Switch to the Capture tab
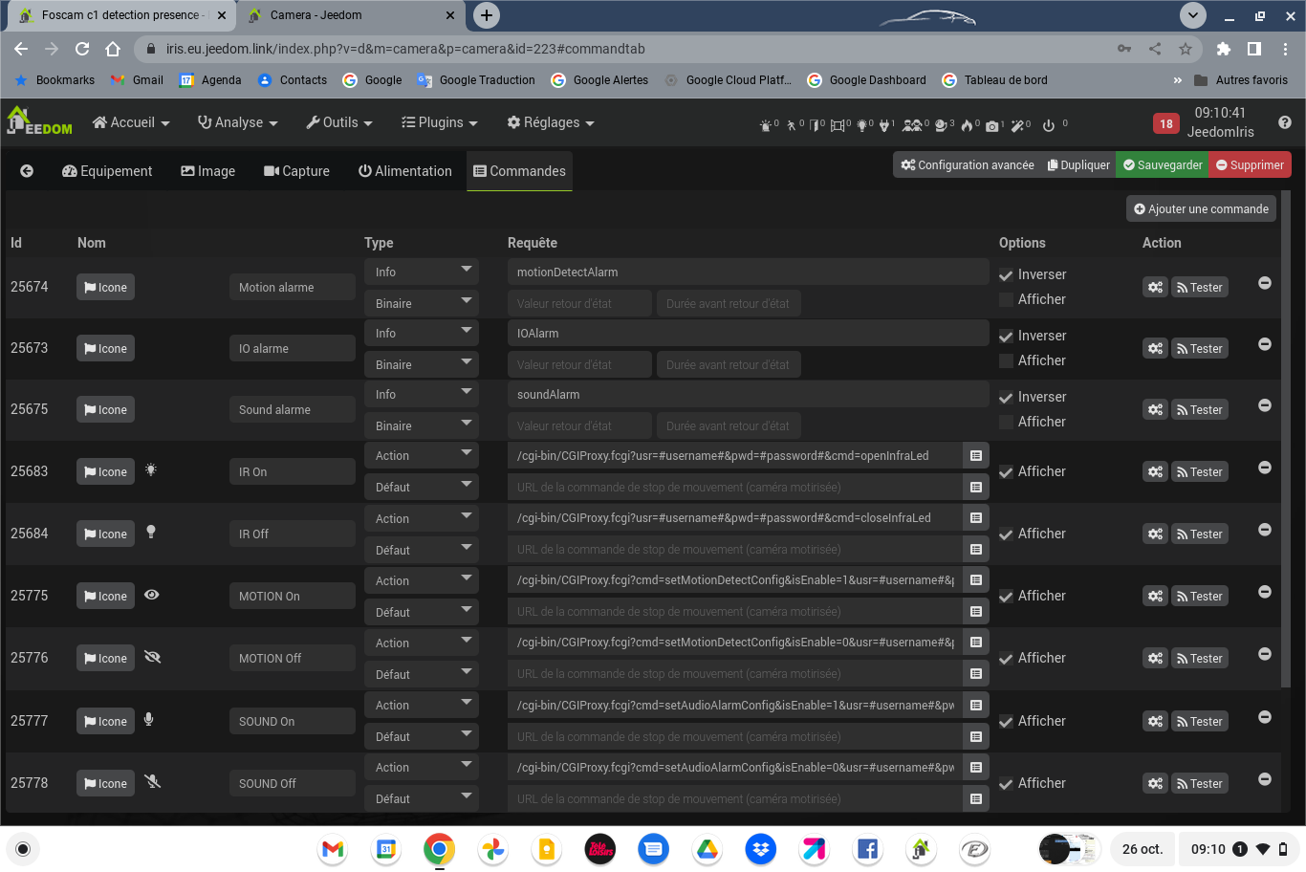The image size is (1306, 872). [x=296, y=171]
